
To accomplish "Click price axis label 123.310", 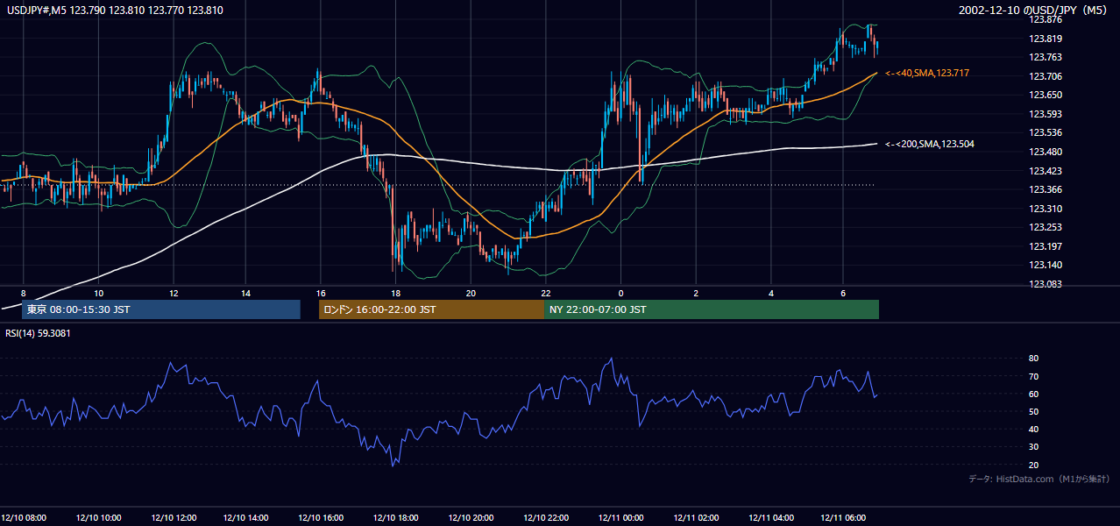I will coord(1045,209).
